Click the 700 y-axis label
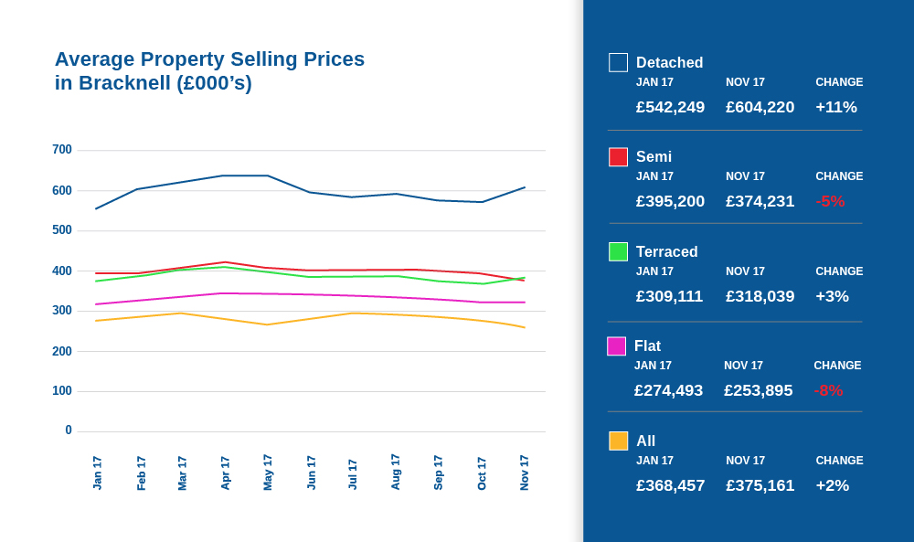 tap(62, 150)
